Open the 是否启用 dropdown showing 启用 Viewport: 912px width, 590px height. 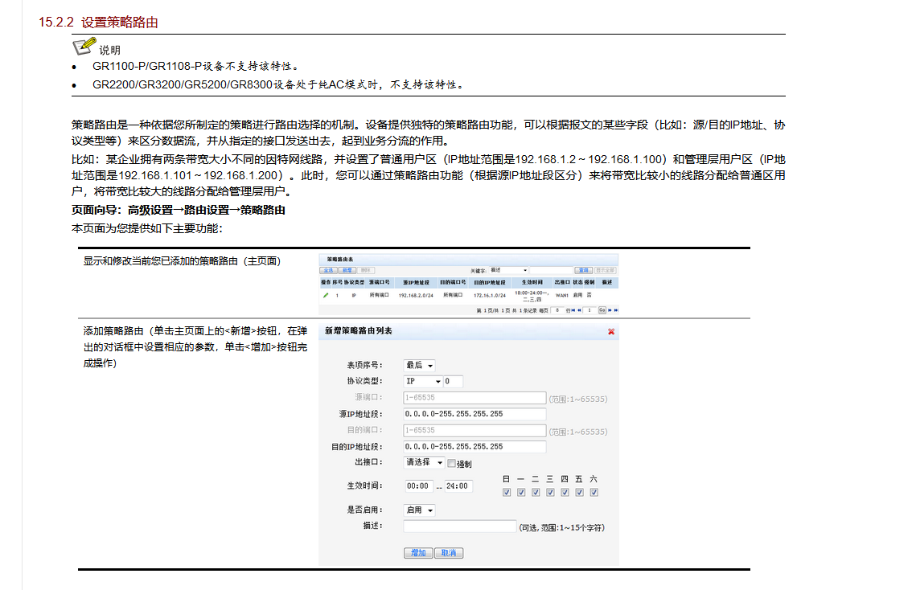[419, 510]
